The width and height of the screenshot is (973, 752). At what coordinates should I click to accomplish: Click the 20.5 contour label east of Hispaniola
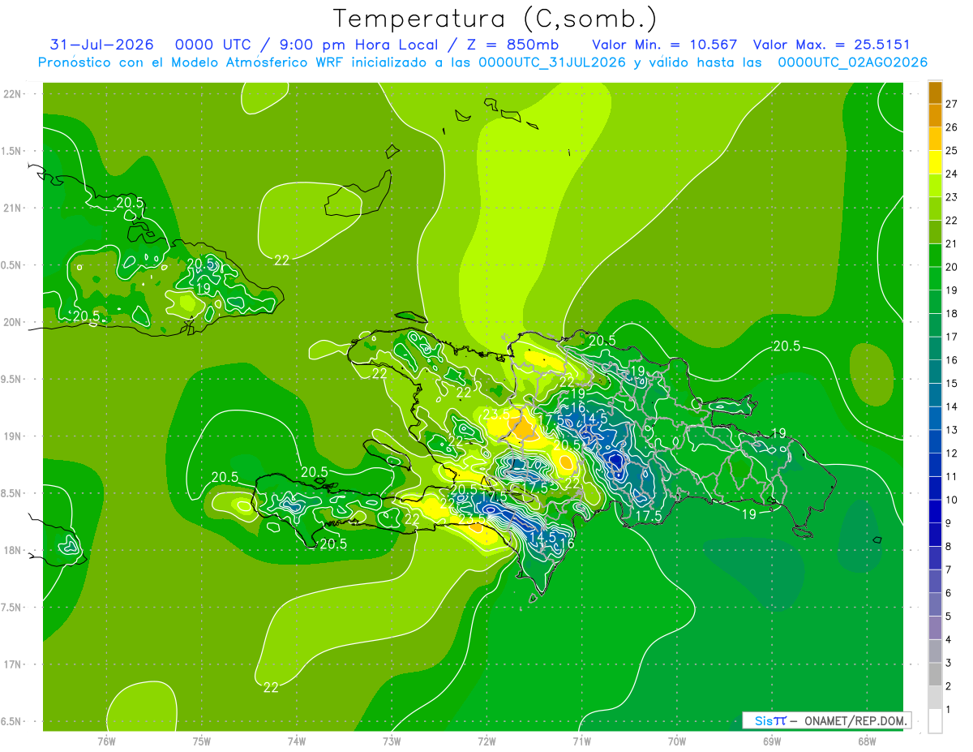787,346
